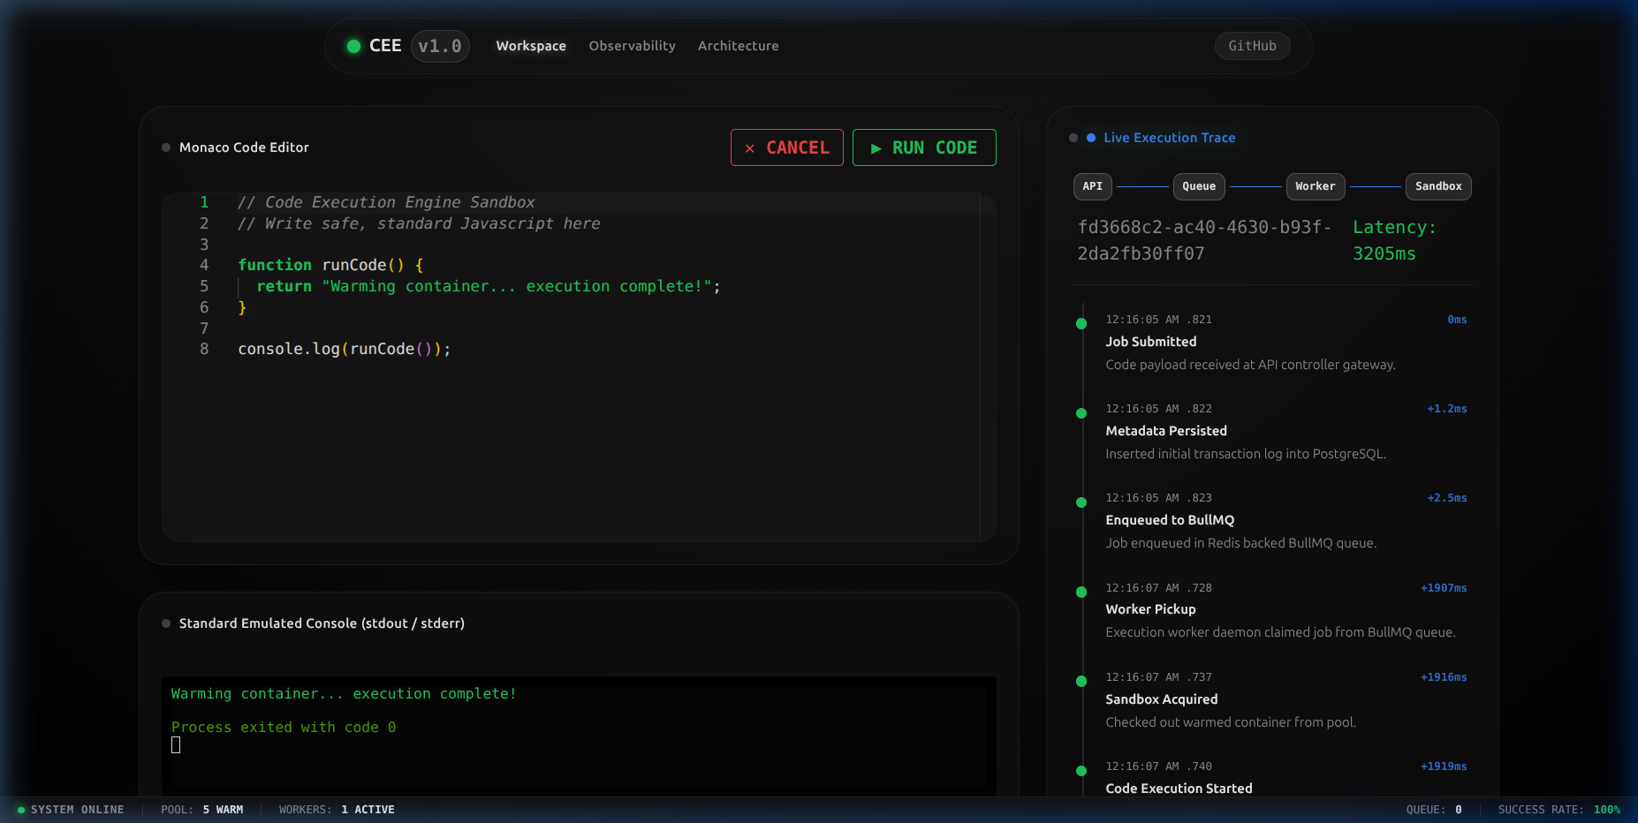Click the Live Execution Trace title
This screenshot has width=1638, height=823.
(1169, 138)
